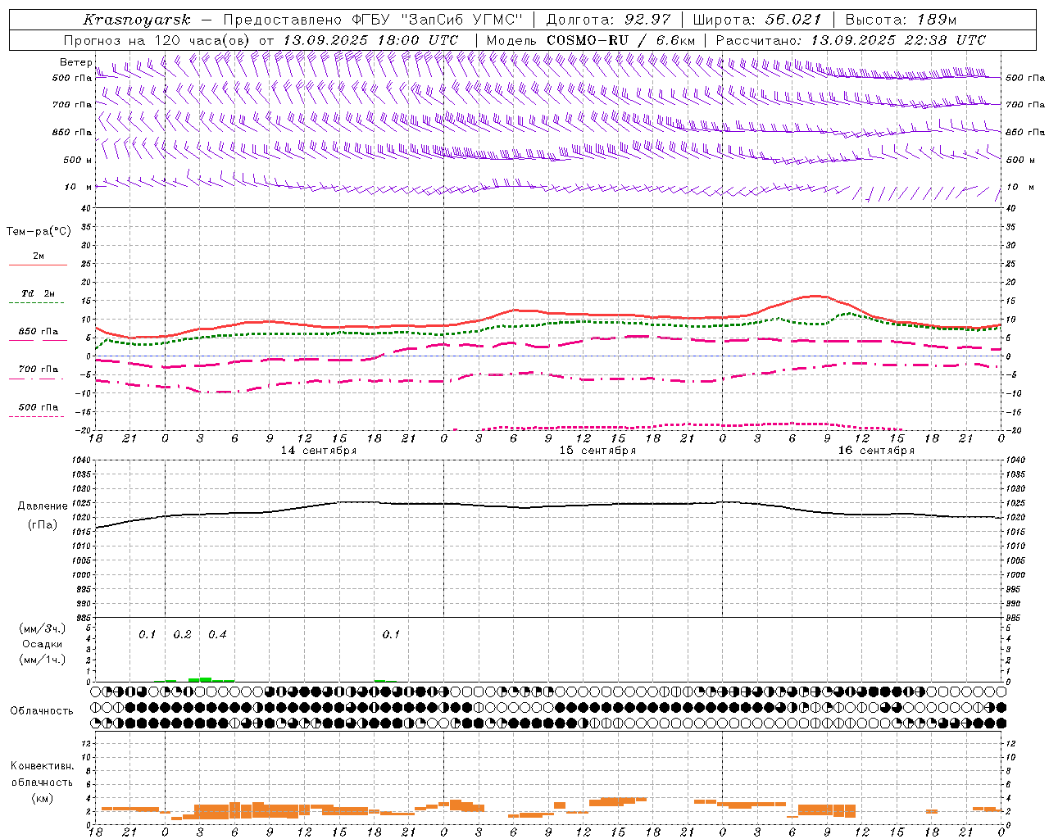Viewport: 1049px width, 839px height.
Task: Click the '(км)' convective height unit label
Action: pos(42,798)
